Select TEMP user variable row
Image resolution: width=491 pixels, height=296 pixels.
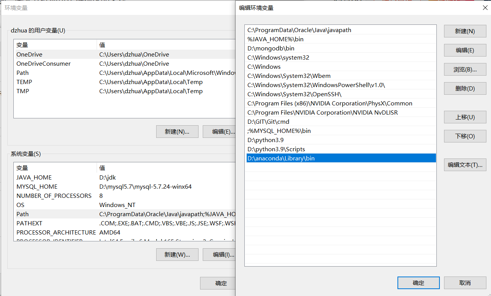(124, 82)
